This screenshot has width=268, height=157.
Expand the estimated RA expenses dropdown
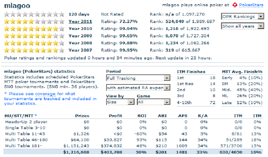[138, 88]
